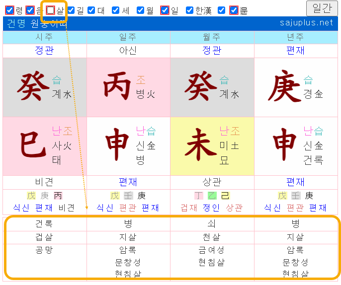Open the sajuplus.net link

pyautogui.click(x=307, y=23)
